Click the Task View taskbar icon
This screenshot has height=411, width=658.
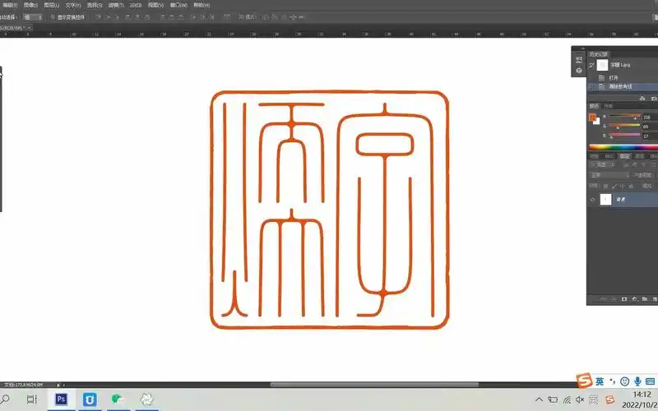click(x=31, y=399)
